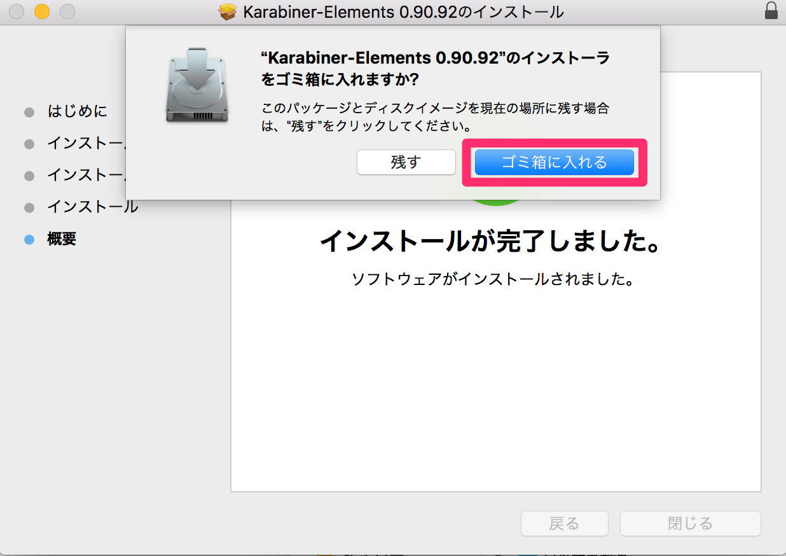Click the dialog message about このパッケージとディスクイメージ
Image resolution: width=786 pixels, height=556 pixels.
point(436,117)
